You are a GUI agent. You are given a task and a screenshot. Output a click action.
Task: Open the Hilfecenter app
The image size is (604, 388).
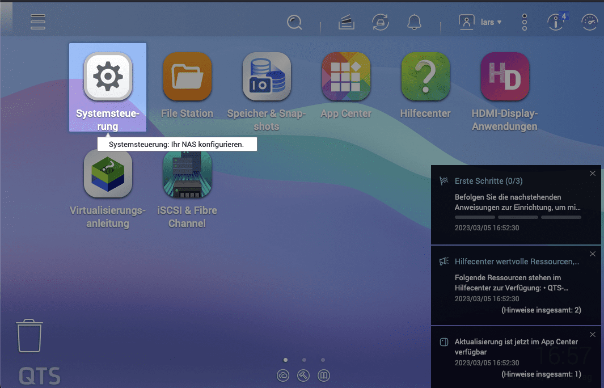(x=425, y=86)
